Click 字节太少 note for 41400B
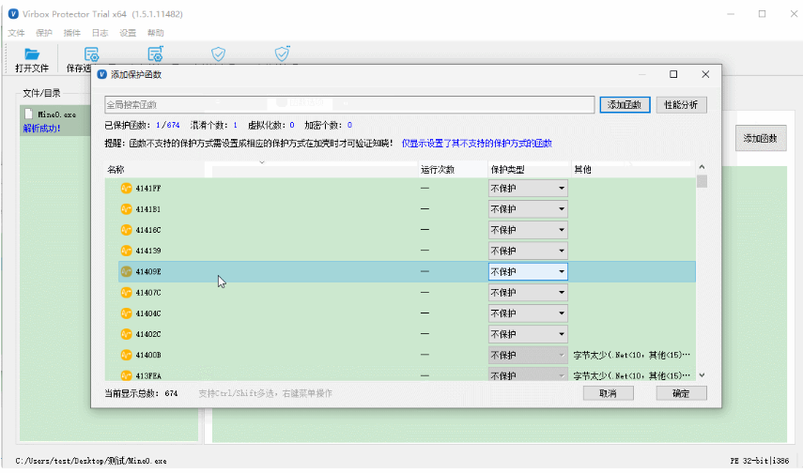This screenshot has width=803, height=473. [631, 355]
